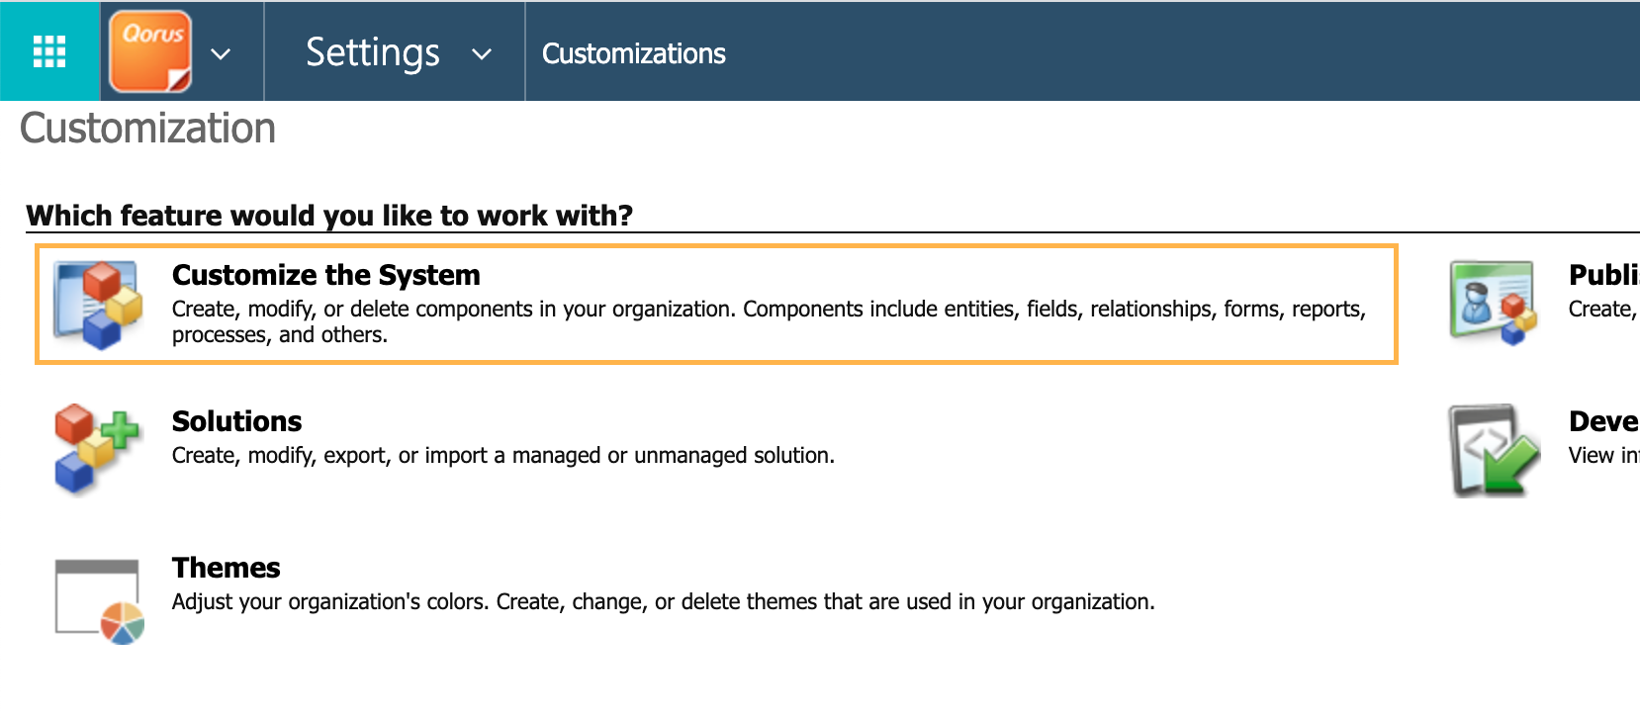The width and height of the screenshot is (1640, 718).
Task: Click the Publishers icon with person figure
Action: click(1493, 303)
